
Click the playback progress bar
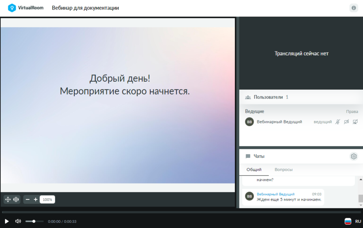(x=182, y=212)
